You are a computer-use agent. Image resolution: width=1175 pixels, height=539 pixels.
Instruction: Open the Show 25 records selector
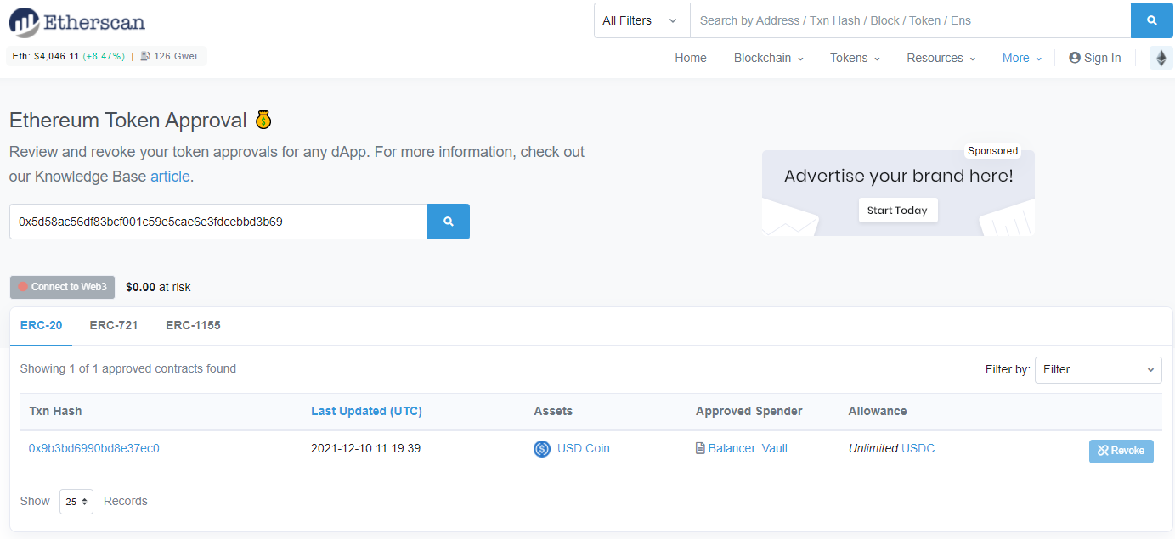click(x=76, y=502)
